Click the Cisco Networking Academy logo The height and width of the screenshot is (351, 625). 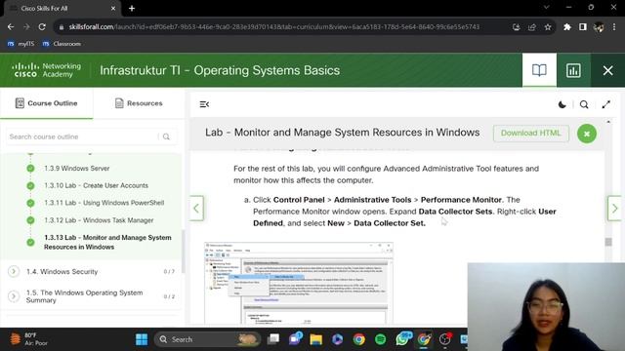(x=46, y=70)
